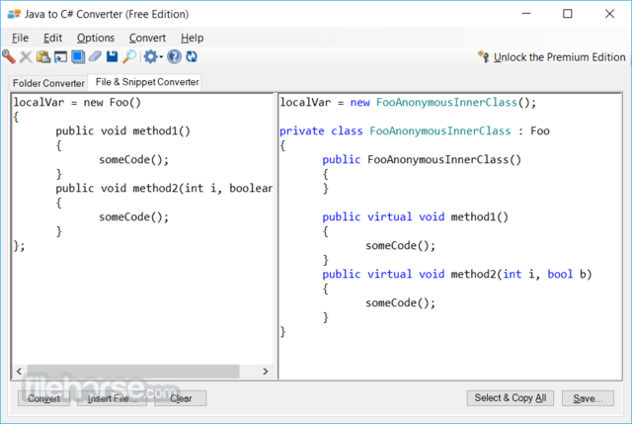Maximize the converter window
The width and height of the screenshot is (632, 424).
pyautogui.click(x=568, y=14)
